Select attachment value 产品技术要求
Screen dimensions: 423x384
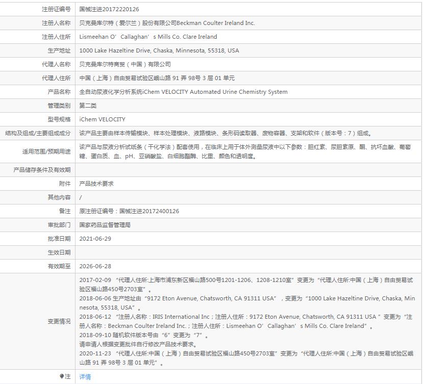pyautogui.click(x=96, y=184)
